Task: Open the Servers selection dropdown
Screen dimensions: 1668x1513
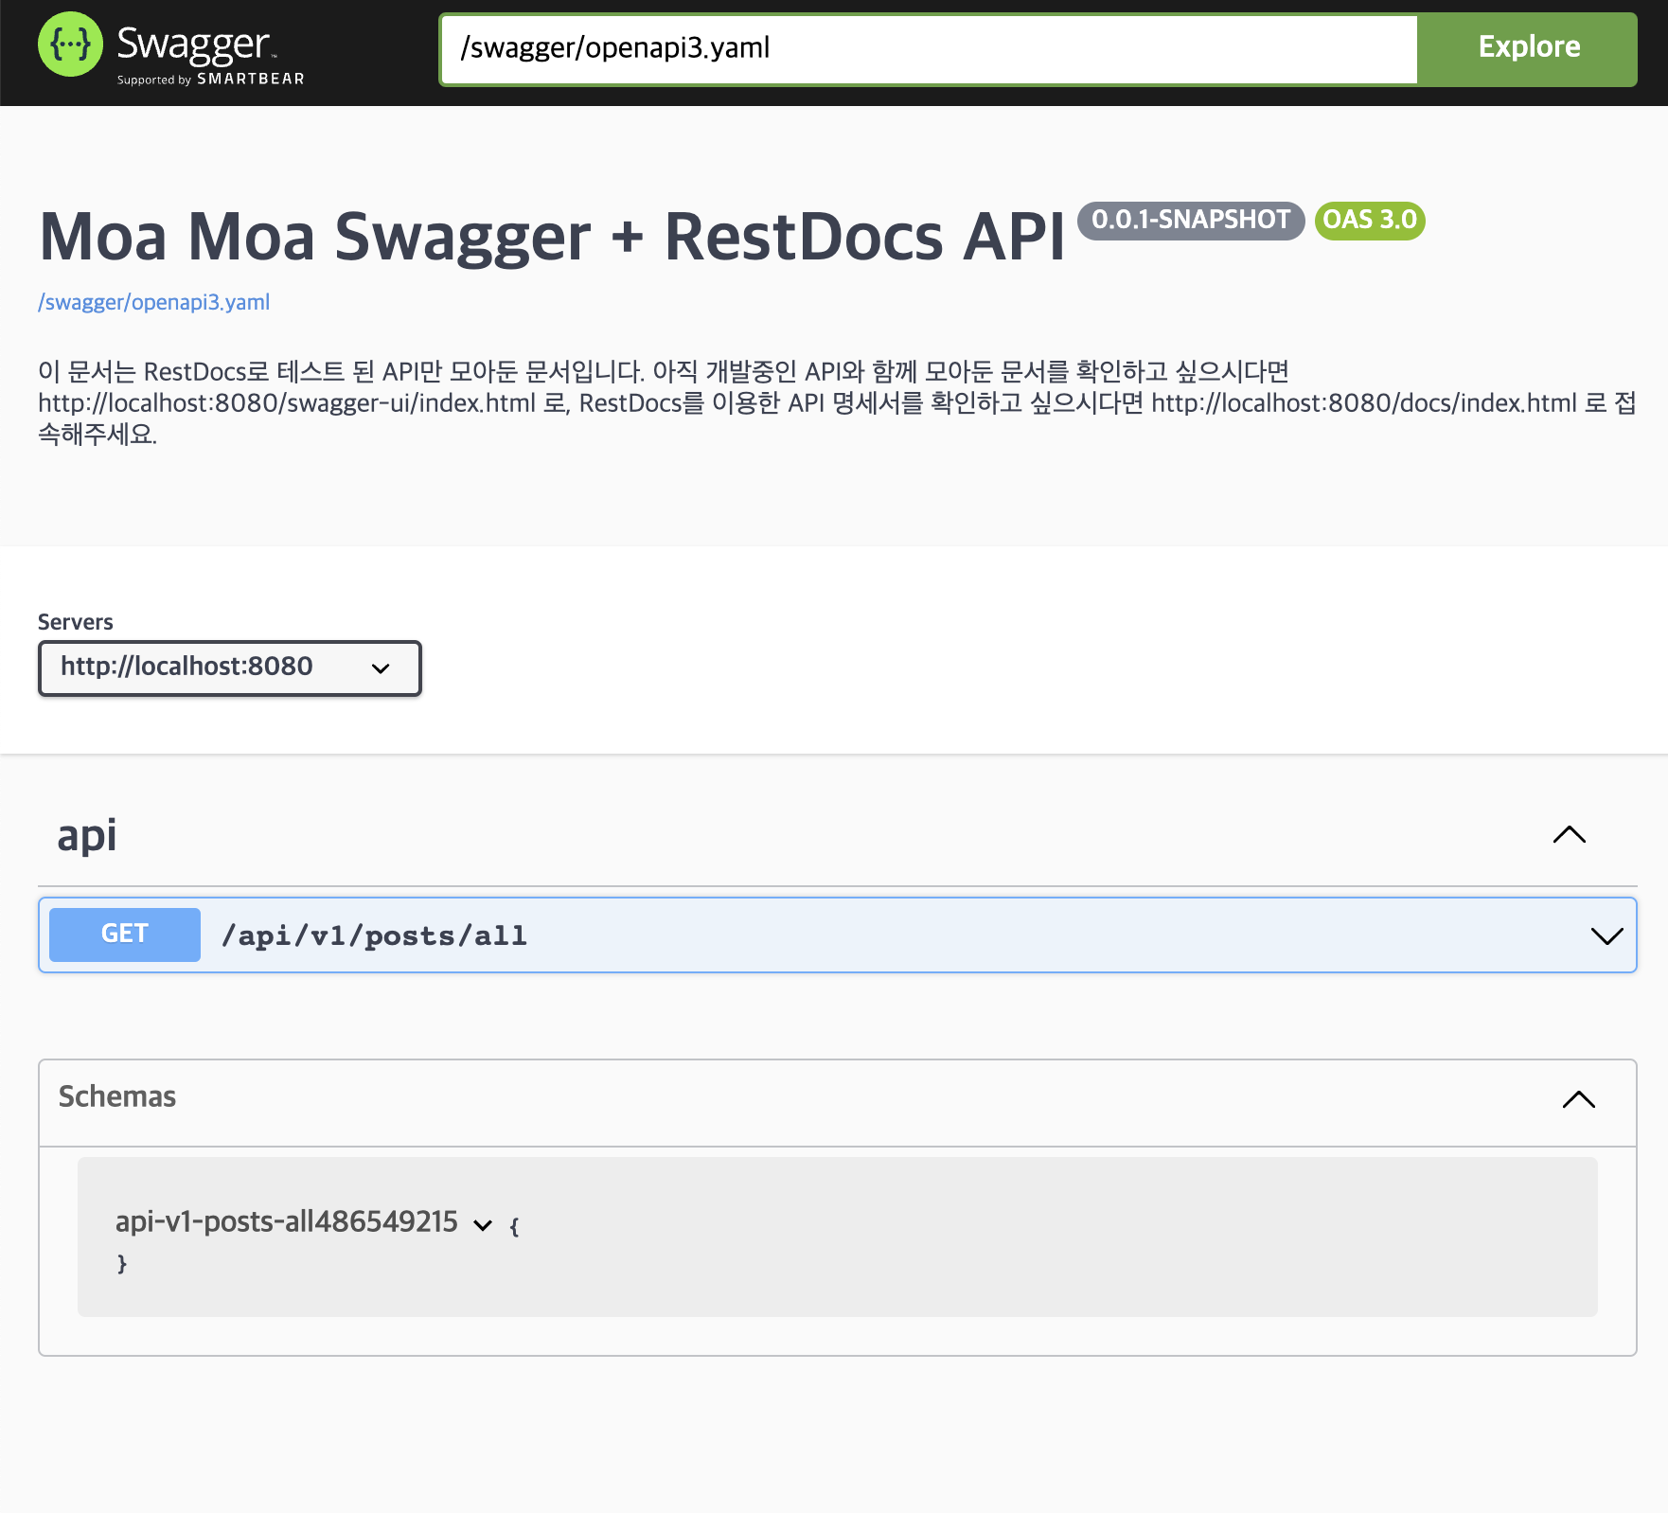Action: pos(228,667)
